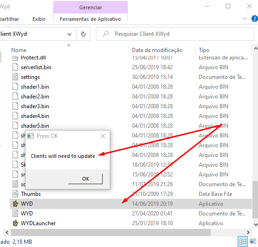Click the settings text document icon
The width and height of the screenshot is (258, 247).
coord(15,77)
